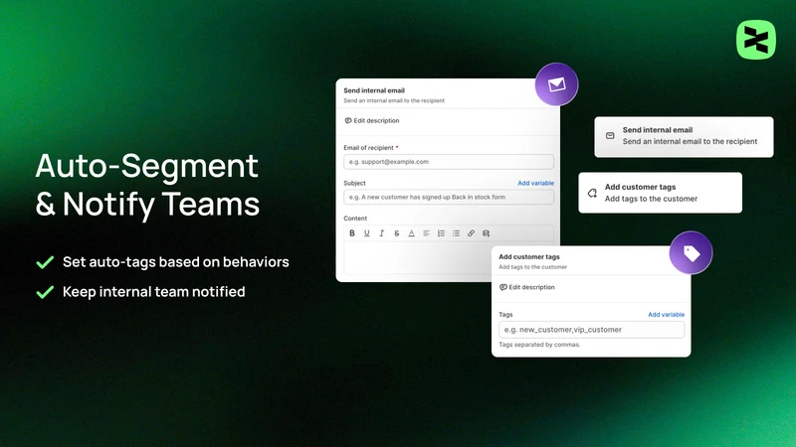Click 'Set auto-tags based on behaviors' text

[x=176, y=262]
